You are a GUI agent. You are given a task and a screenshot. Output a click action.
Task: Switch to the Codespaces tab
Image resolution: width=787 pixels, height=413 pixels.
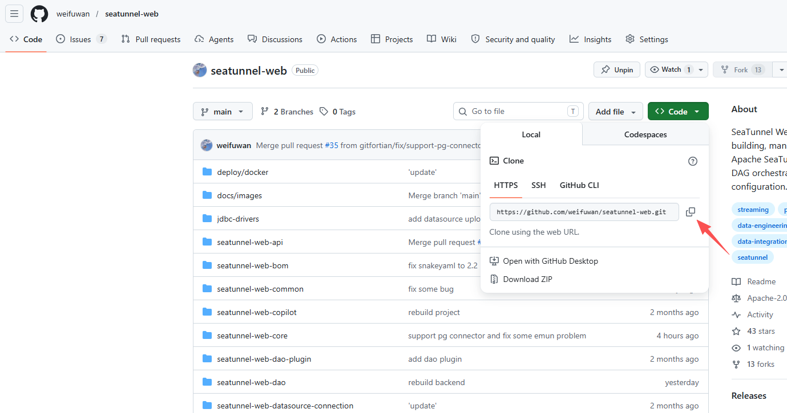[x=645, y=134]
